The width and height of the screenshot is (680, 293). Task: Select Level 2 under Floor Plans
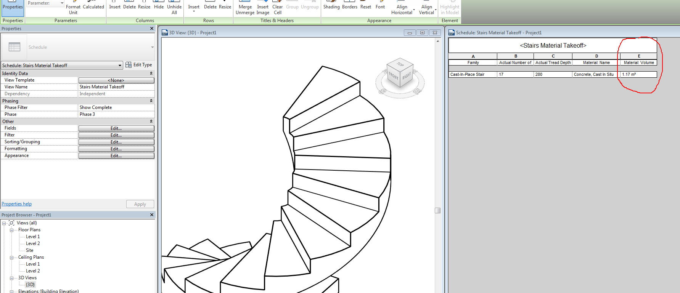point(33,243)
